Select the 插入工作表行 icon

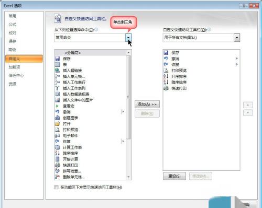57,82
